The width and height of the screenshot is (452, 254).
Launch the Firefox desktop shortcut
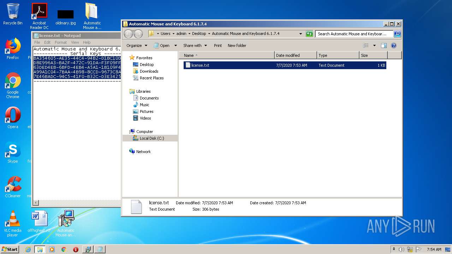coord(13,49)
